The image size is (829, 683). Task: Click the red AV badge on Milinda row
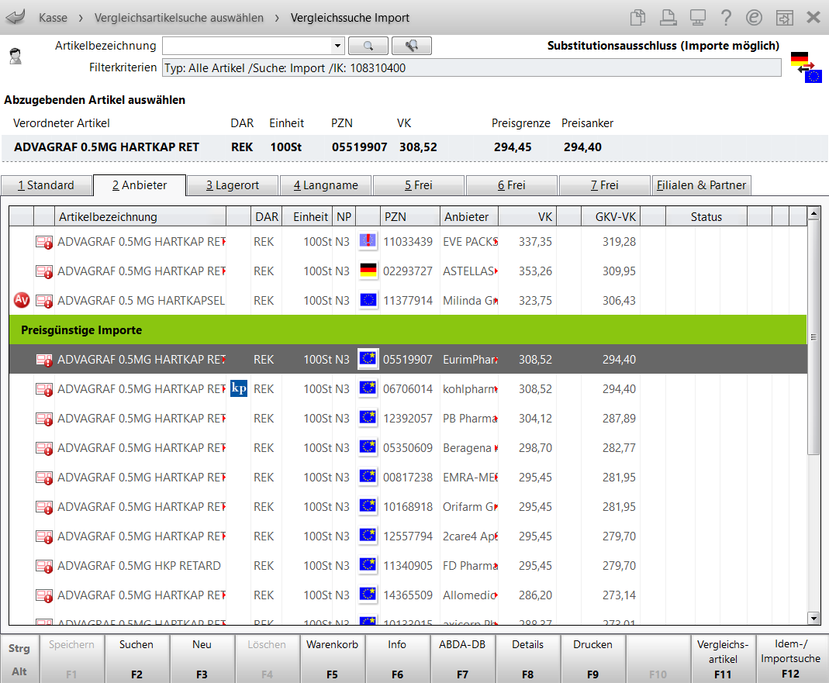tap(22, 300)
